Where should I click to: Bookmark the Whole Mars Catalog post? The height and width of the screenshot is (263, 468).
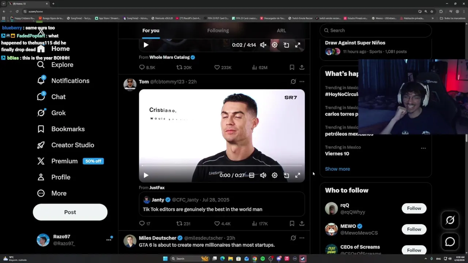coord(292,67)
